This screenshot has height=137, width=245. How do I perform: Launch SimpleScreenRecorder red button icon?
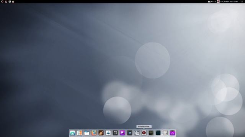[144, 133]
